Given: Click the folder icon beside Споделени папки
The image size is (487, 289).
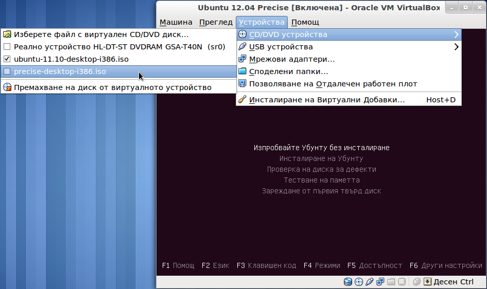Looking at the screenshot, I should click(242, 71).
